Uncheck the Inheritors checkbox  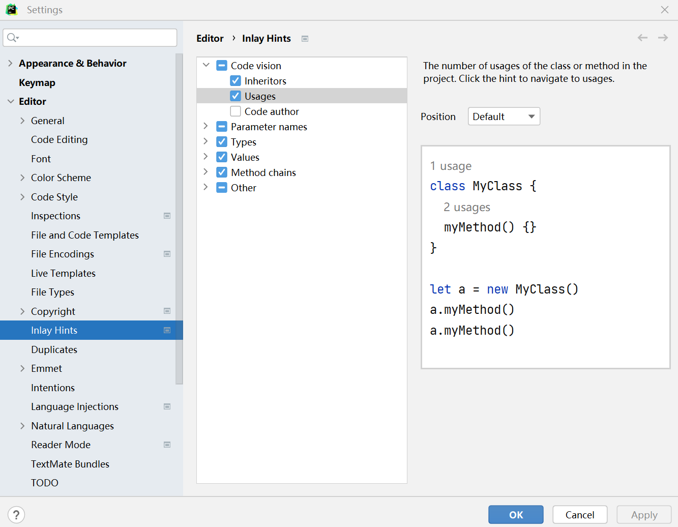click(235, 81)
